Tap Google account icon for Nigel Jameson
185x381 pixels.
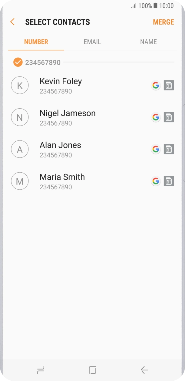tap(156, 117)
